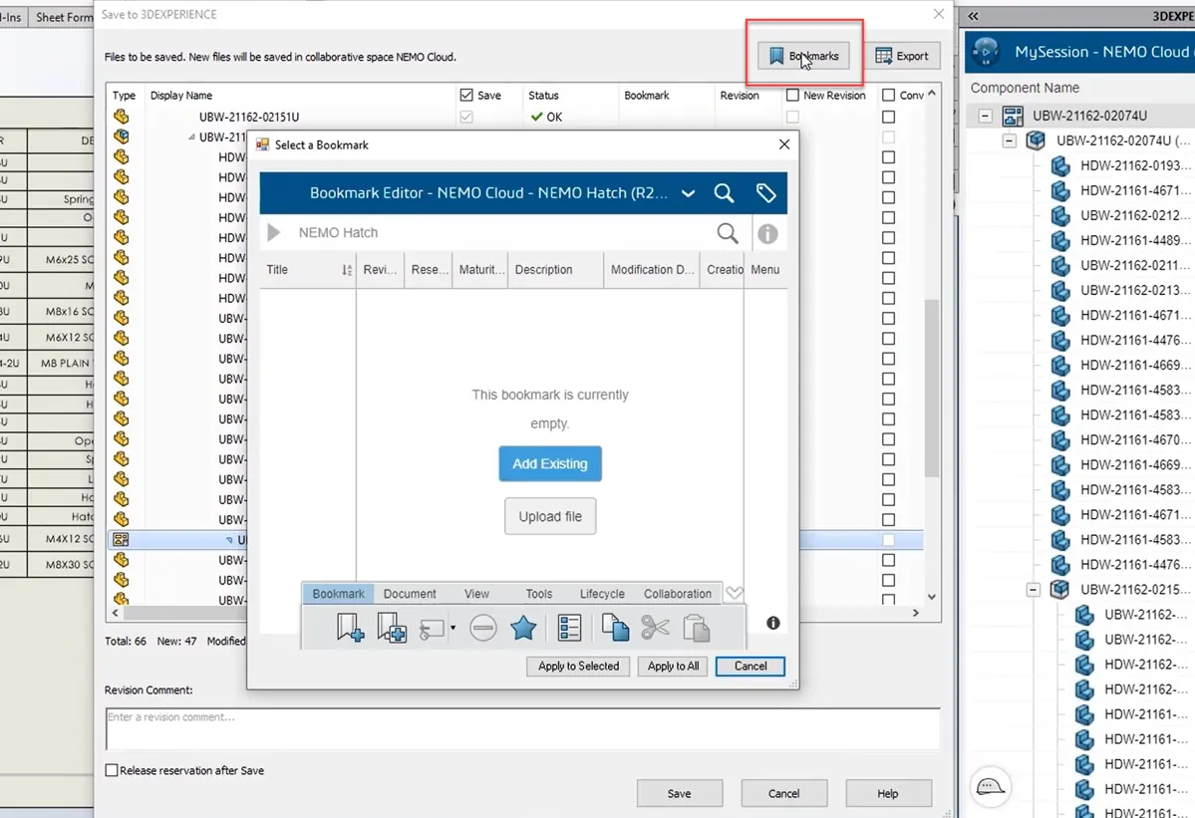Toggle the New Revision header checkbox
This screenshot has width=1195, height=818.
point(792,96)
